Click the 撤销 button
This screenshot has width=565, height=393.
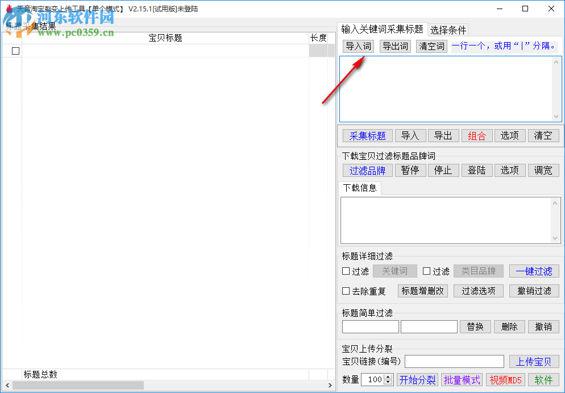coord(543,326)
